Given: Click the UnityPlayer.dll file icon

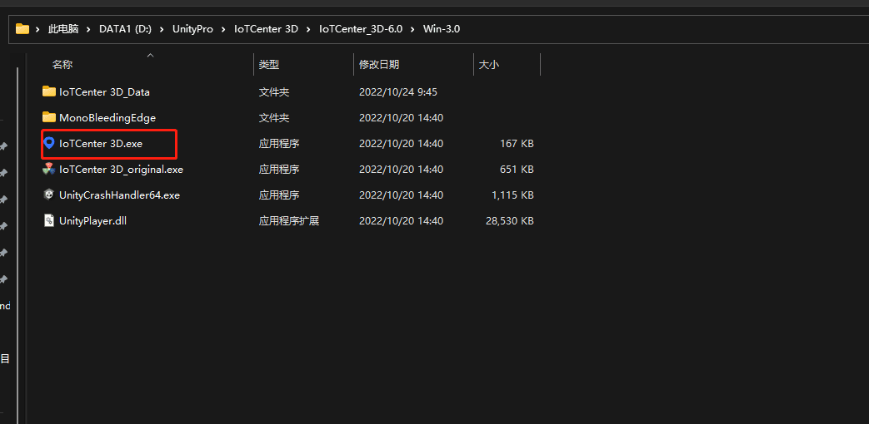Looking at the screenshot, I should (49, 220).
